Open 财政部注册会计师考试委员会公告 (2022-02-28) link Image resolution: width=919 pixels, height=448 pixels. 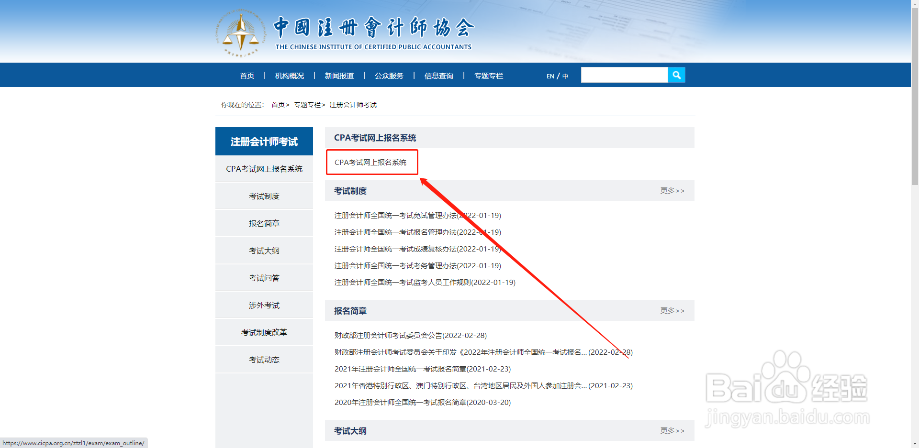(411, 336)
